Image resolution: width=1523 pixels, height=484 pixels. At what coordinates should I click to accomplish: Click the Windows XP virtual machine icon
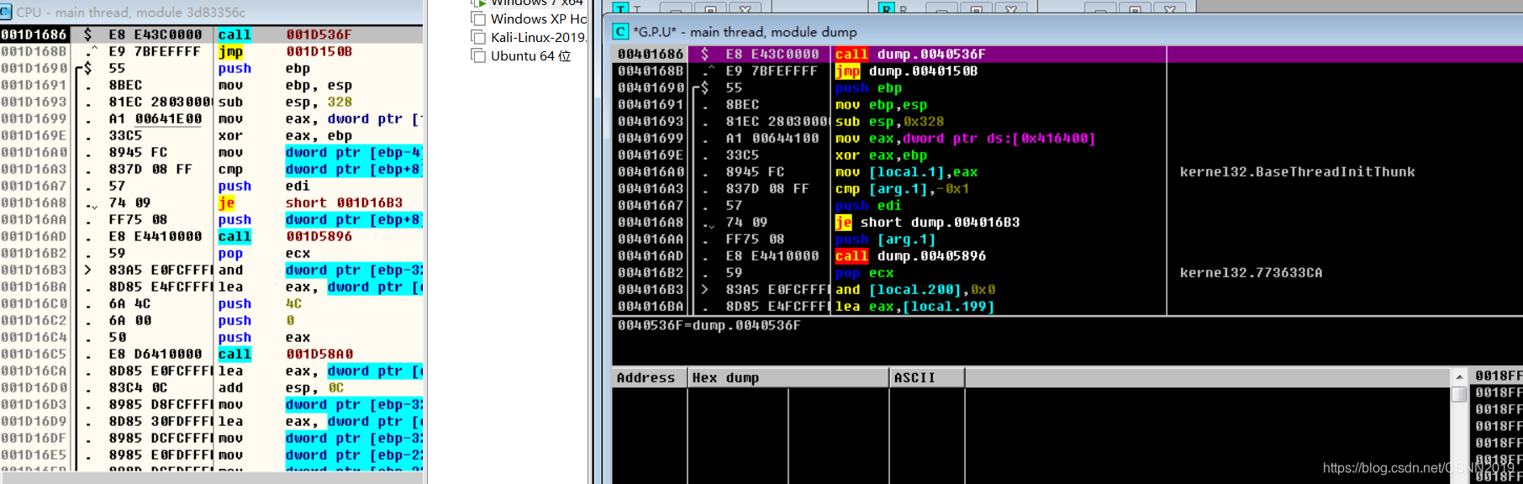[478, 19]
